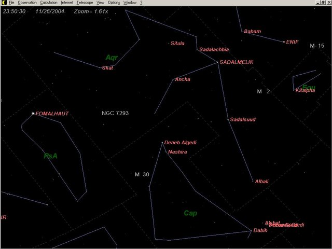Screen dimensions: 332x249
Task: Click the Deneb Algedi star
Action: pyautogui.click(x=162, y=143)
